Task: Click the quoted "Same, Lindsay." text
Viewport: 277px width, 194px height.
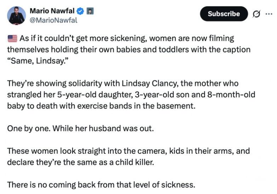Action: click(38, 61)
